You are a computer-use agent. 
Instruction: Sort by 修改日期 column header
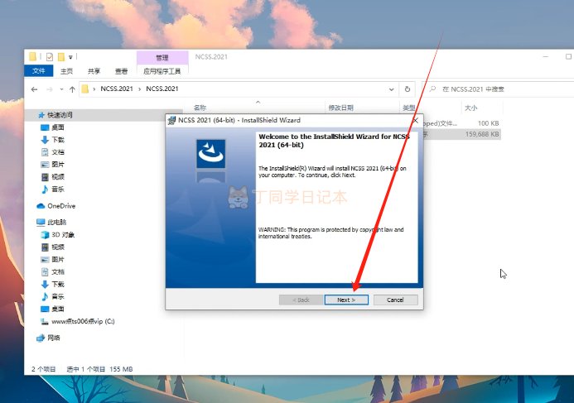pos(340,108)
